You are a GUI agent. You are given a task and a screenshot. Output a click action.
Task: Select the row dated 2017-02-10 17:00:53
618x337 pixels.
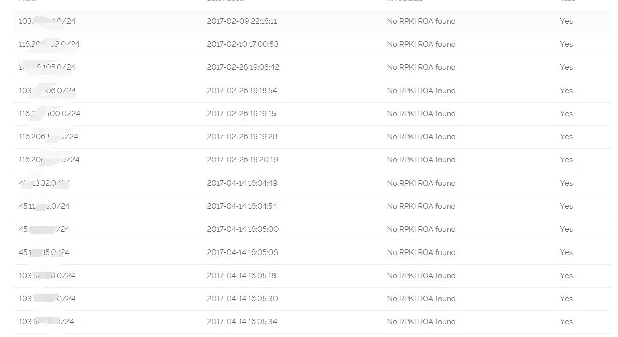click(242, 44)
